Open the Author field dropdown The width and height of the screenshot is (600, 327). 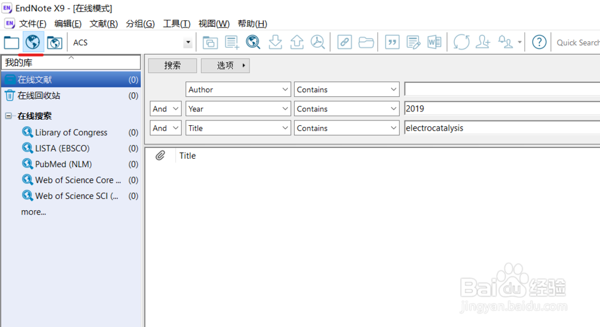[x=238, y=89]
